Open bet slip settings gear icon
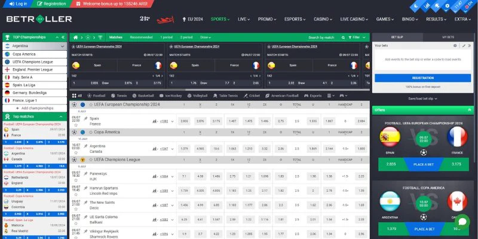Viewport: 478px width, 239px height. tap(455, 46)
